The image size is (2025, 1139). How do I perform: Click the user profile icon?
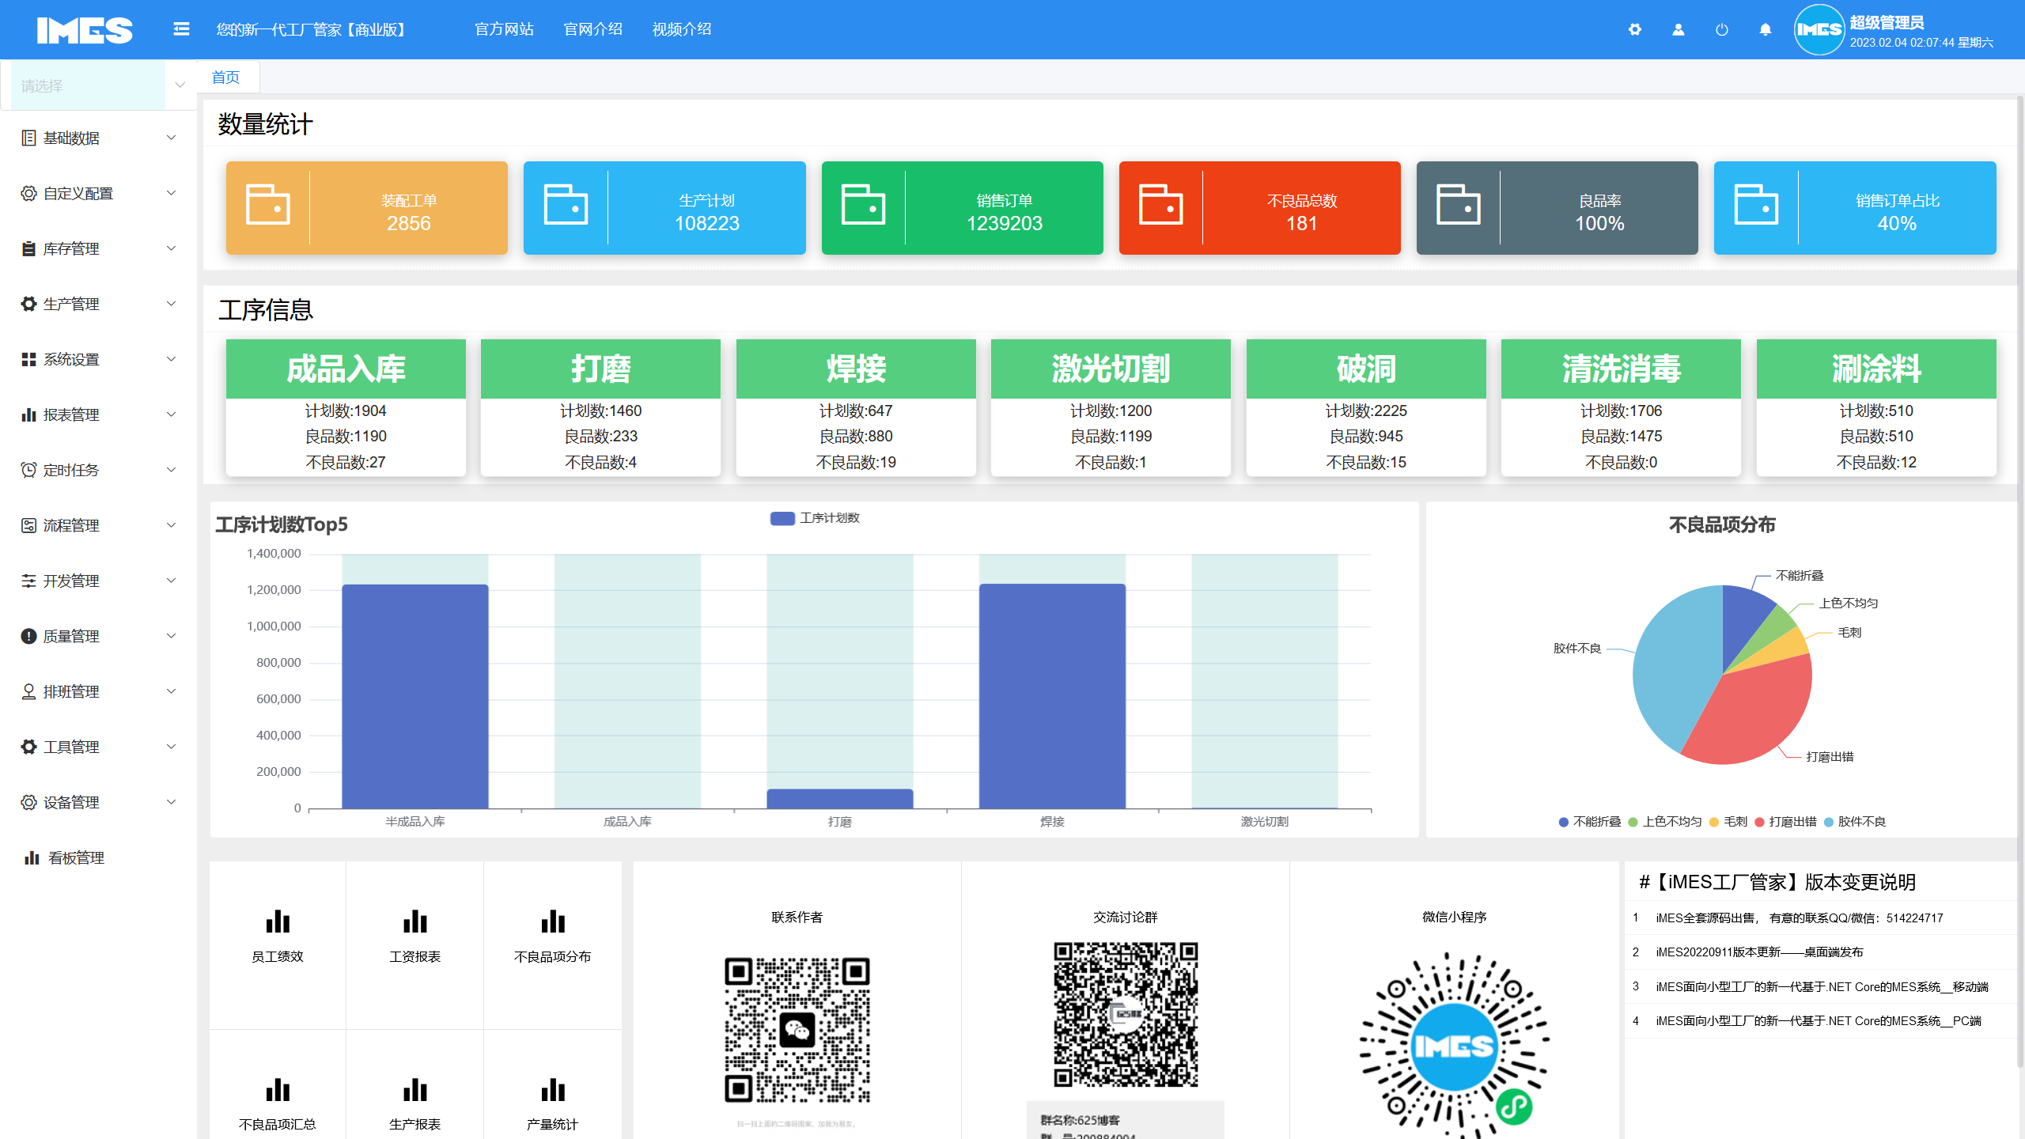click(1679, 29)
